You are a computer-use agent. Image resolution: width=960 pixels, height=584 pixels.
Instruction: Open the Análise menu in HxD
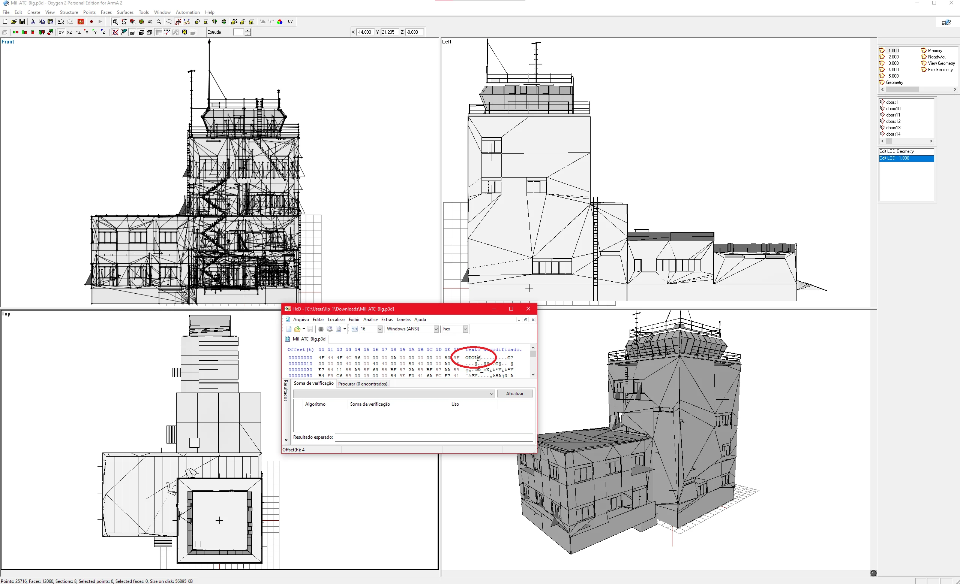click(x=370, y=320)
